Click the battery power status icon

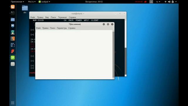173,2
